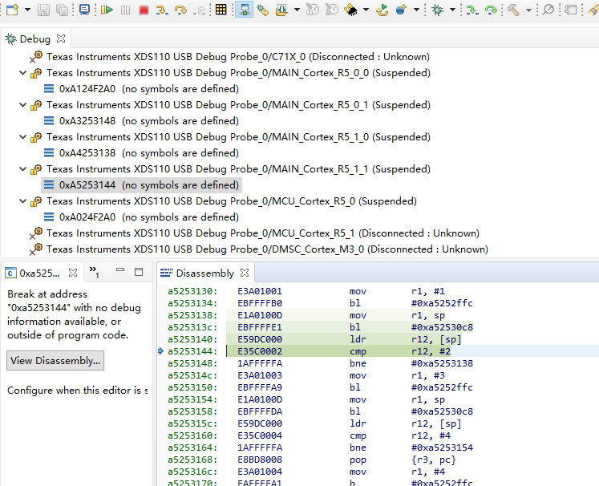Open the CPU Reset dropdown arrow

366,10
